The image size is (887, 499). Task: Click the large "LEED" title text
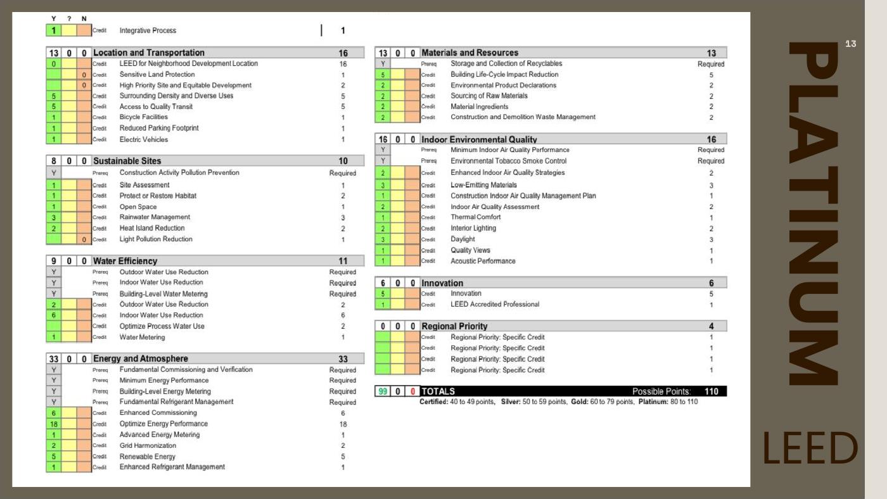click(x=810, y=448)
